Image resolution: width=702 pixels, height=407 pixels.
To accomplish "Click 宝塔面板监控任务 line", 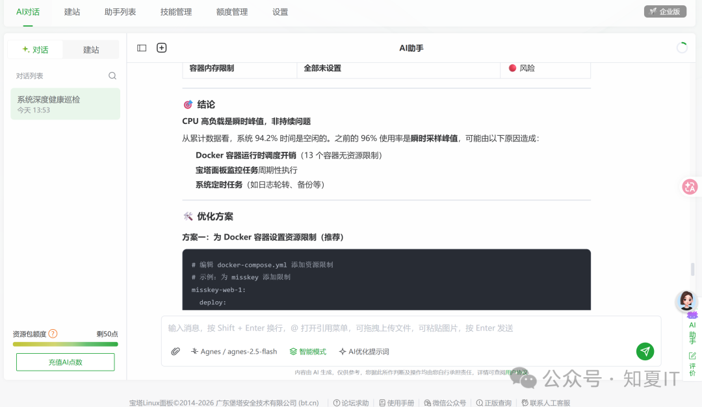I will 246,170.
